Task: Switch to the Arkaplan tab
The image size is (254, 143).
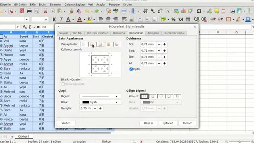Action: (153, 33)
